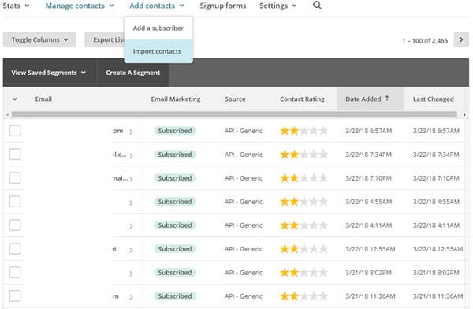Open contact arrow for 3/23/18 6:57AM row

point(131,132)
